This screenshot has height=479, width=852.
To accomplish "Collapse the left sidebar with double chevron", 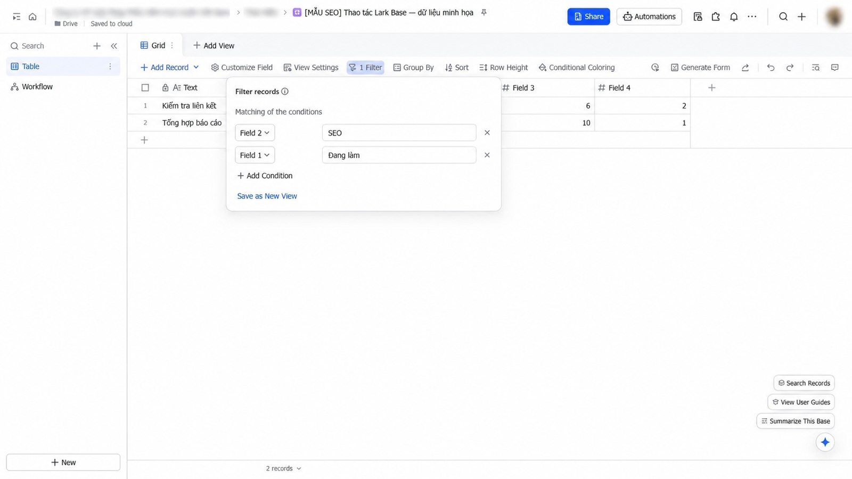I will [114, 46].
